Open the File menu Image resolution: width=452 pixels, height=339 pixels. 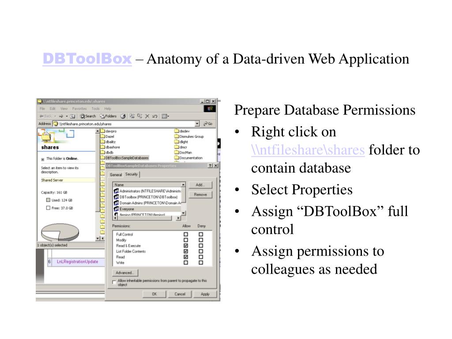(x=42, y=109)
